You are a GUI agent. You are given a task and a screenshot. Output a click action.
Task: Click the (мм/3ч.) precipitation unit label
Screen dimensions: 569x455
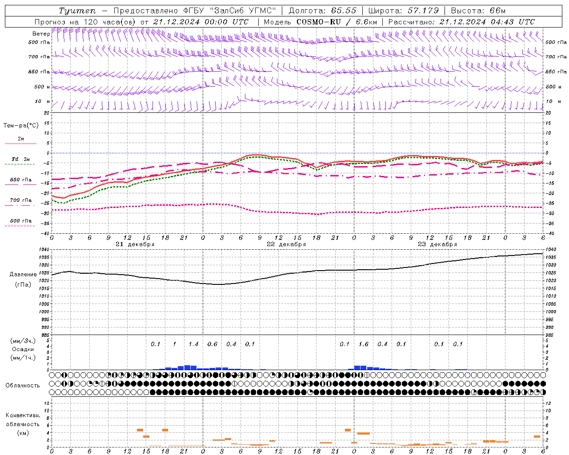23,341
